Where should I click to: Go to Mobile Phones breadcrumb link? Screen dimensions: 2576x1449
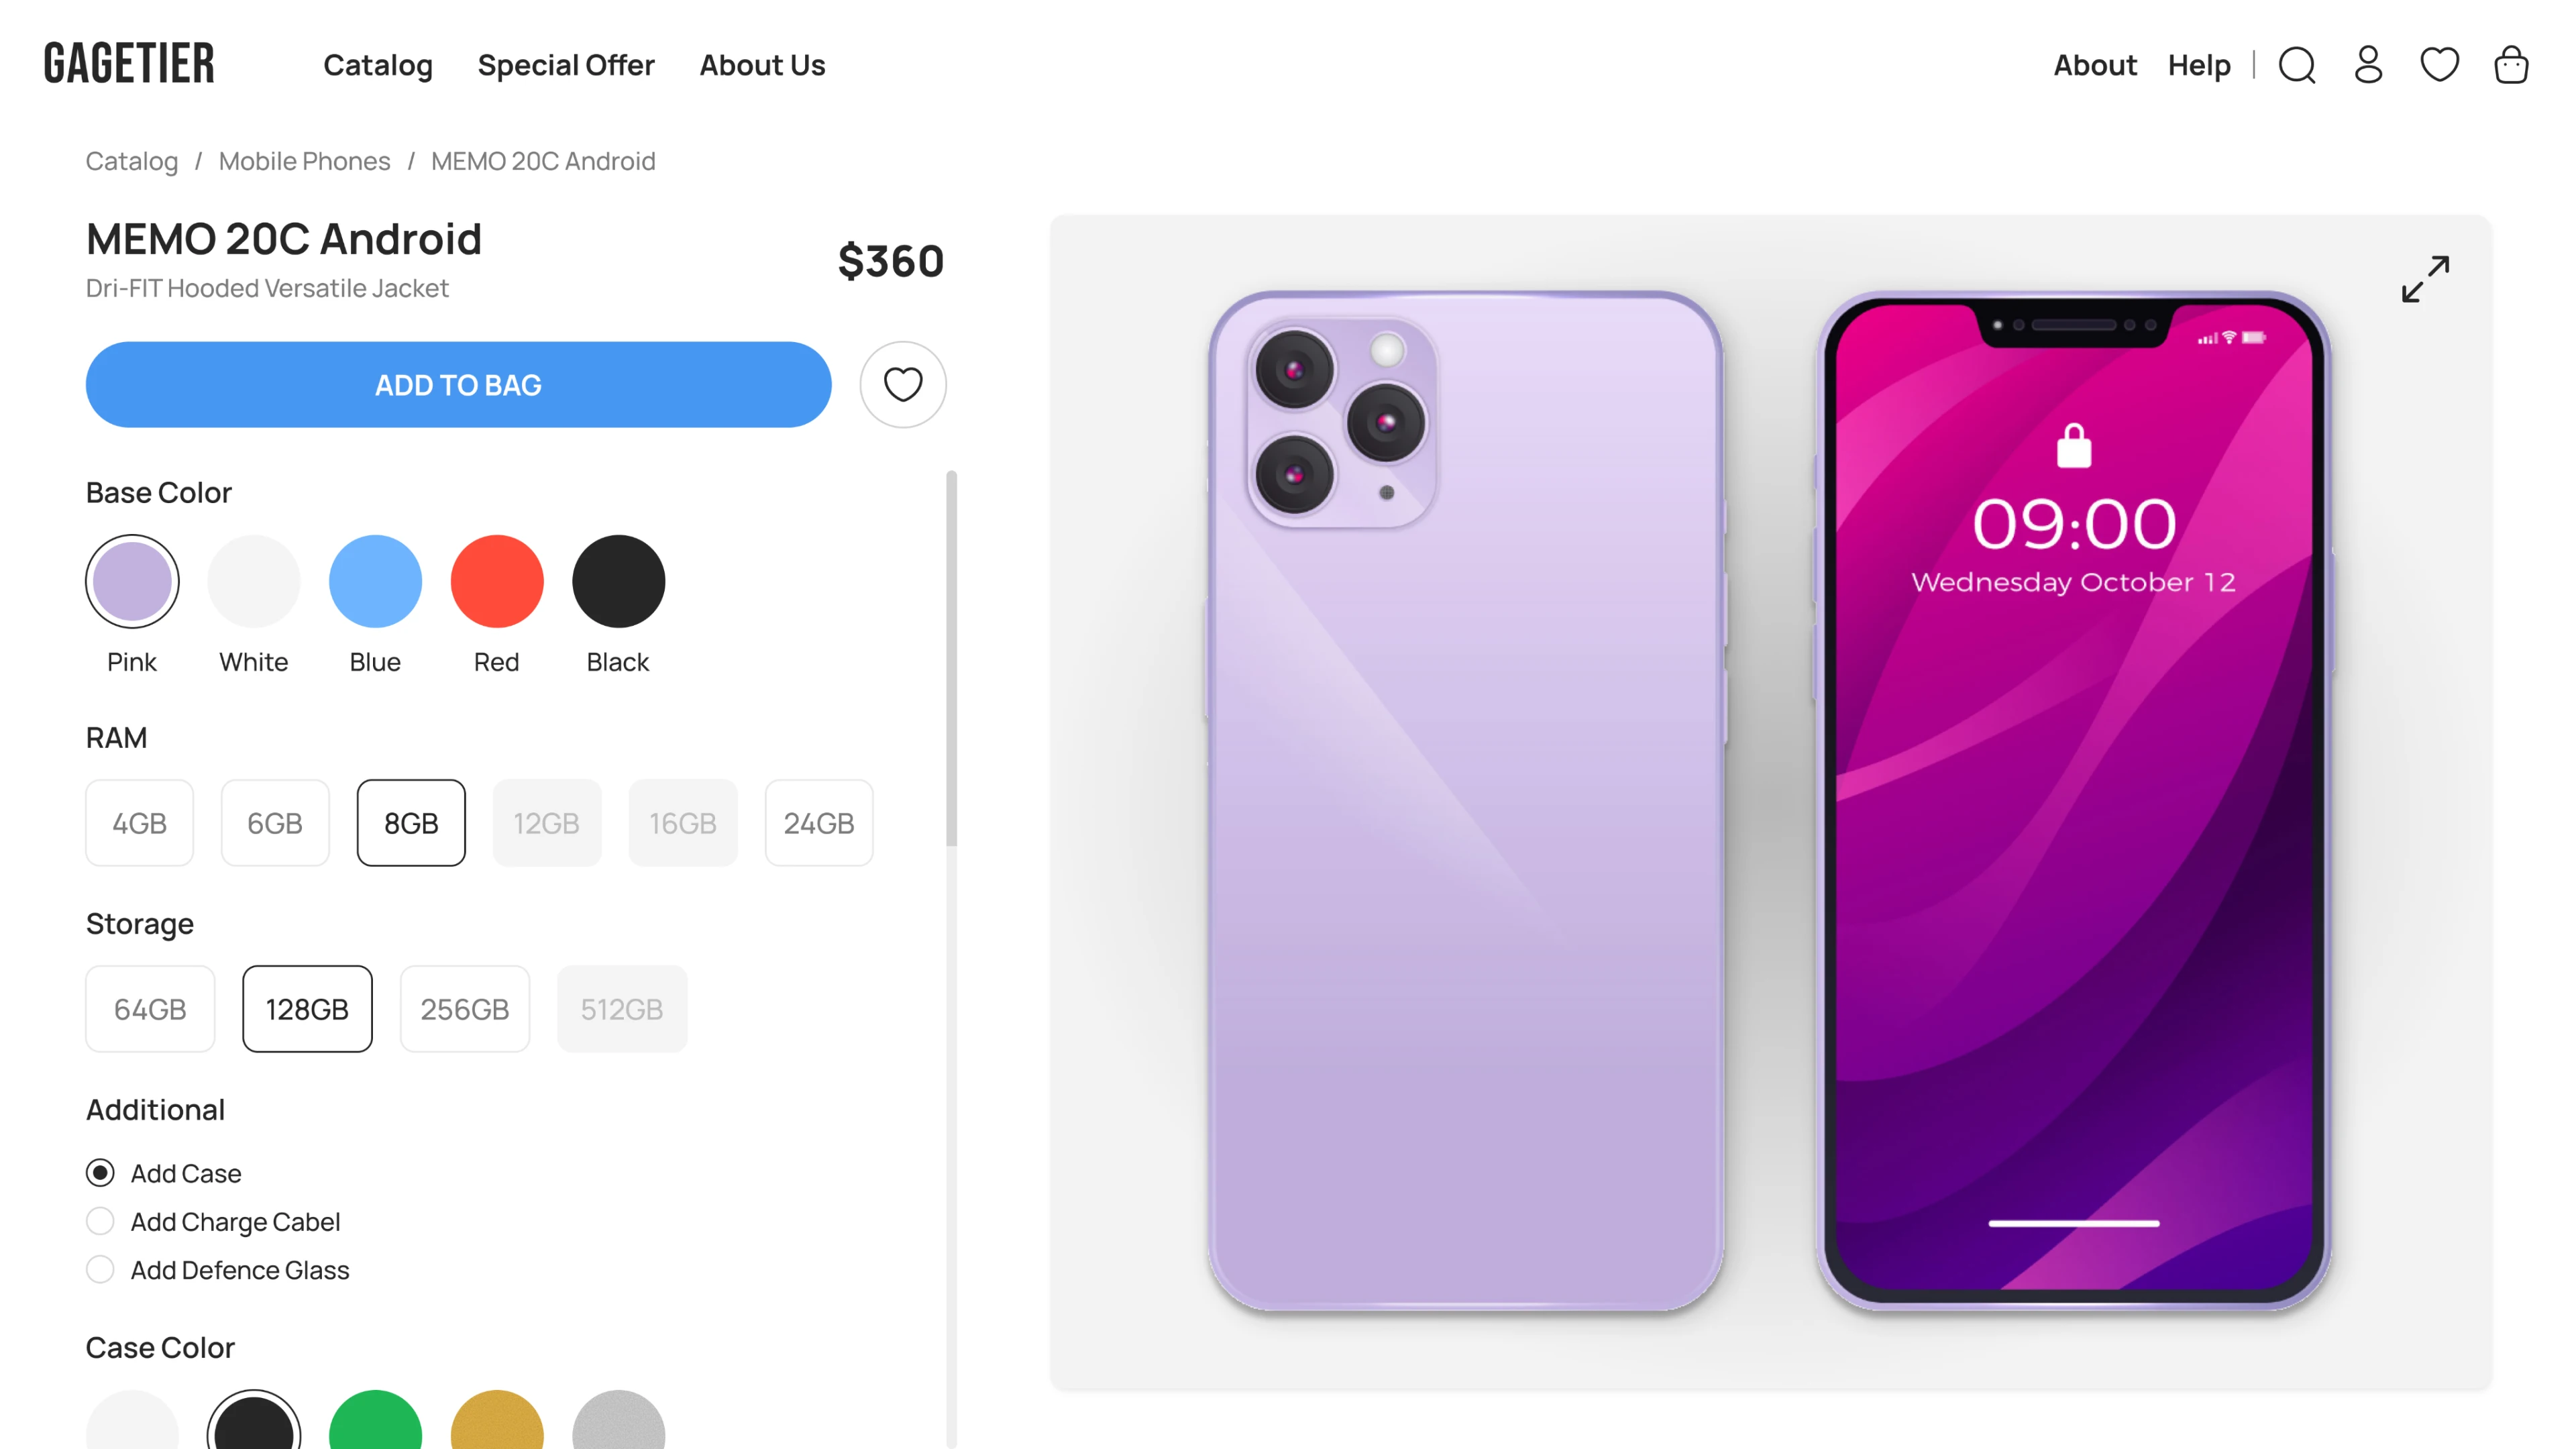[304, 161]
